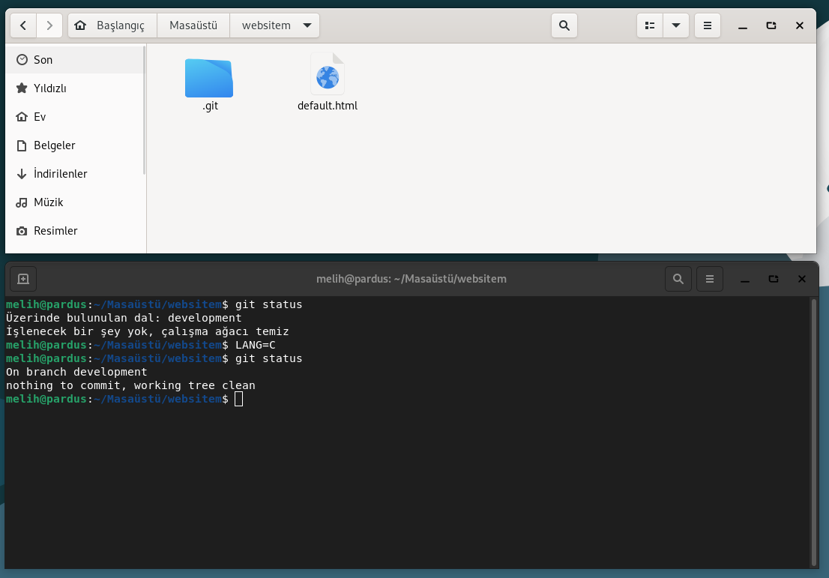
Task: Maximize the terminal window
Action: (774, 279)
